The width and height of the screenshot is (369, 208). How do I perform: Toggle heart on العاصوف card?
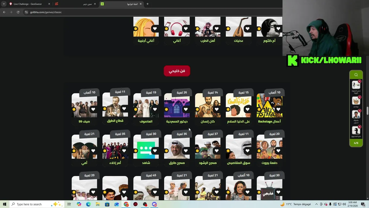tap(155, 109)
